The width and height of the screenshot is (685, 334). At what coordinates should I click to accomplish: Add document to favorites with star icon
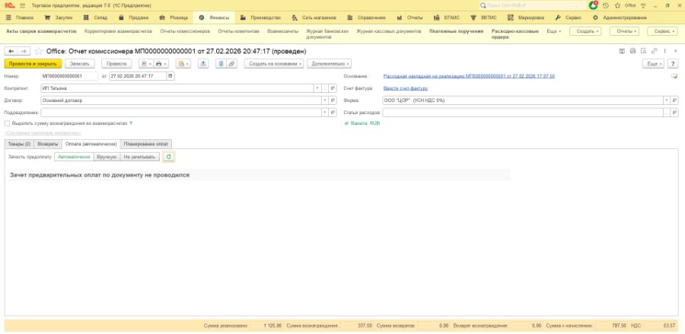point(39,51)
